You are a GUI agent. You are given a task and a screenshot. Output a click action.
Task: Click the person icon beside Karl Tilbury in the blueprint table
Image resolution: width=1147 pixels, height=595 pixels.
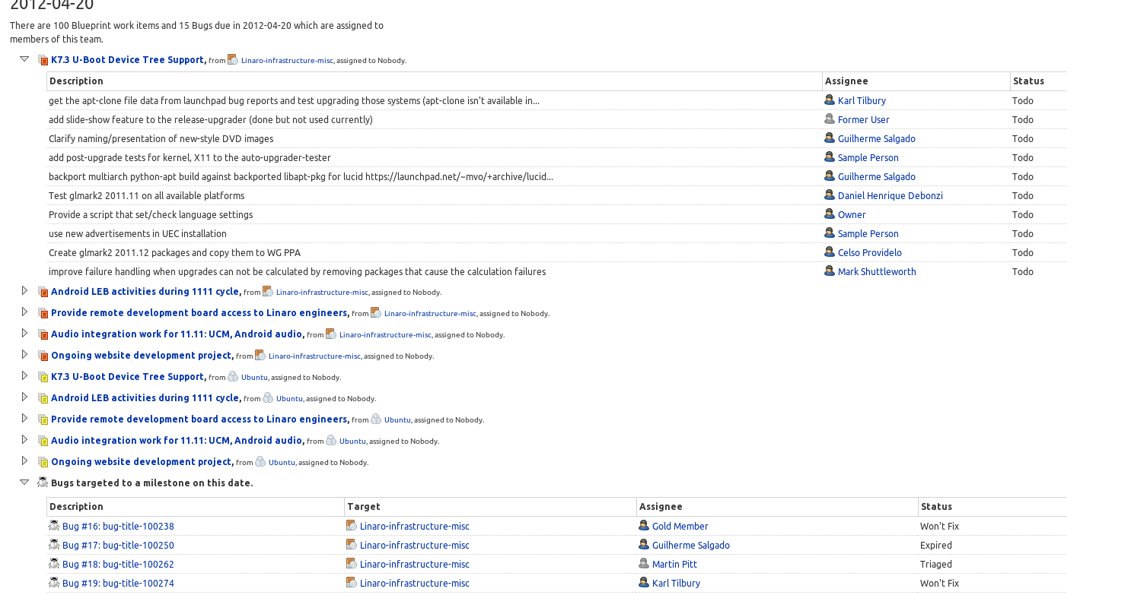click(830, 100)
